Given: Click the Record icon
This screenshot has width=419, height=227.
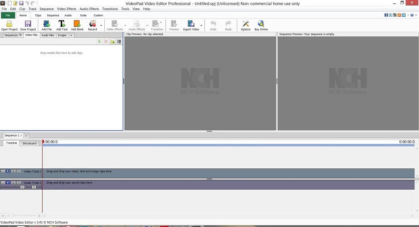Looking at the screenshot, I should click(x=93, y=23).
